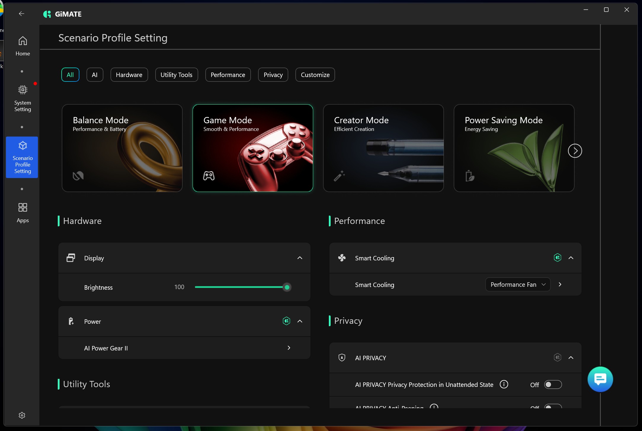Screen dimensions: 642x431
Task: Select the Privacy filter tab
Action: [x=273, y=75]
